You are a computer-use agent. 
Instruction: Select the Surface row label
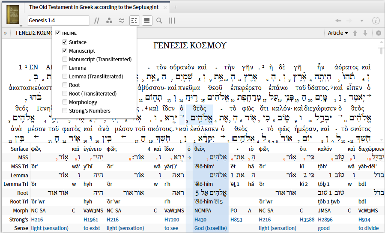coord(19,149)
